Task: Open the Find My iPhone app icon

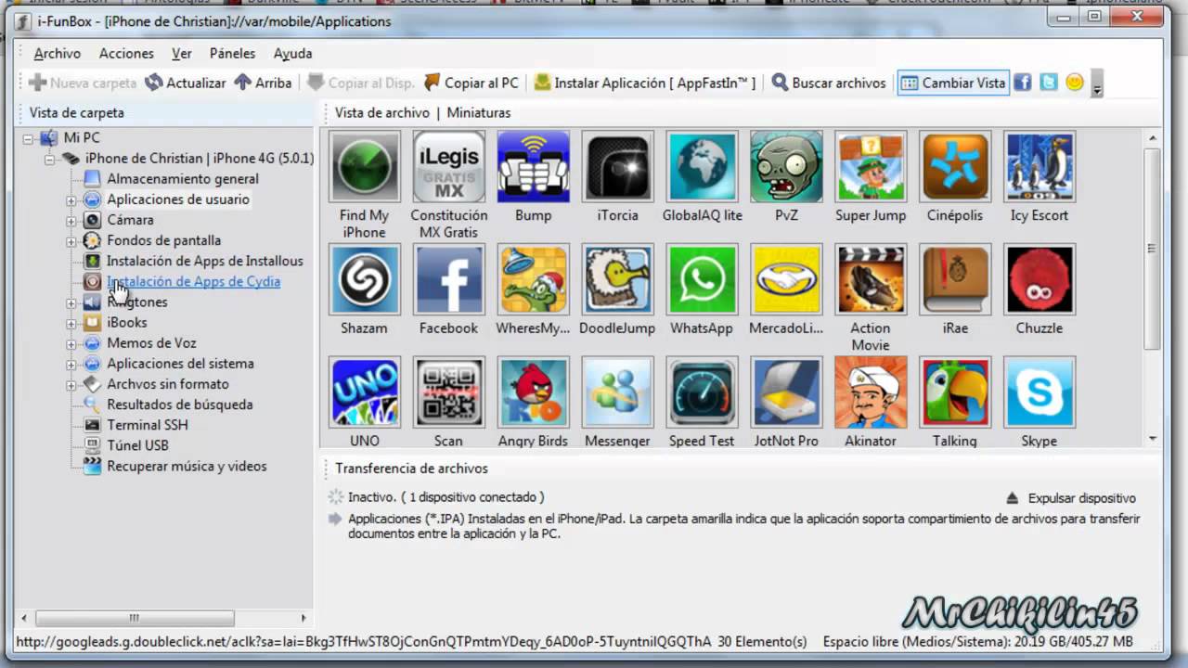Action: pyautogui.click(x=364, y=167)
